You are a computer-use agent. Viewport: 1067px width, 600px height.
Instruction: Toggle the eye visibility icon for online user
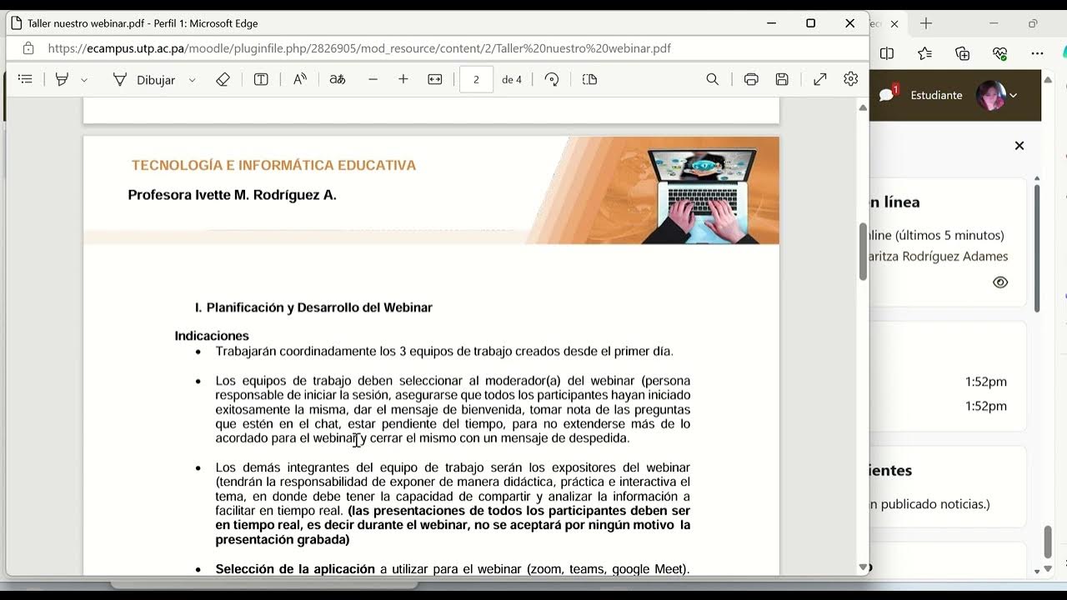pos(1000,282)
